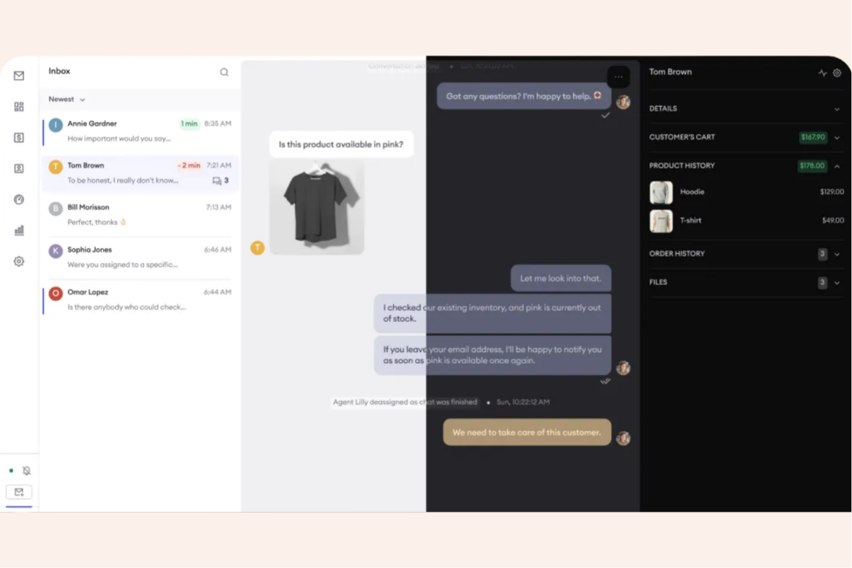Open customer activity icon next to Tom Brown
The height and width of the screenshot is (568, 852).
coord(822,73)
